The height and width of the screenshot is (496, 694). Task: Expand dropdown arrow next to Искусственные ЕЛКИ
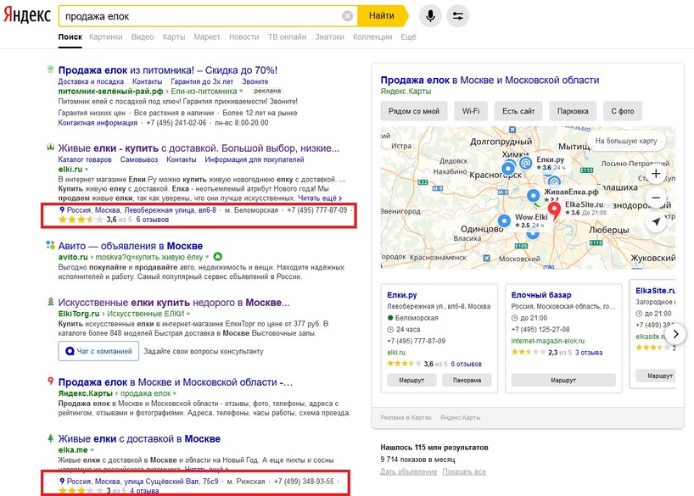tap(188, 314)
